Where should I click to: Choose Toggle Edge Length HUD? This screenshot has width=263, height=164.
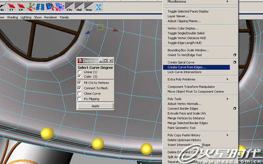(185, 43)
